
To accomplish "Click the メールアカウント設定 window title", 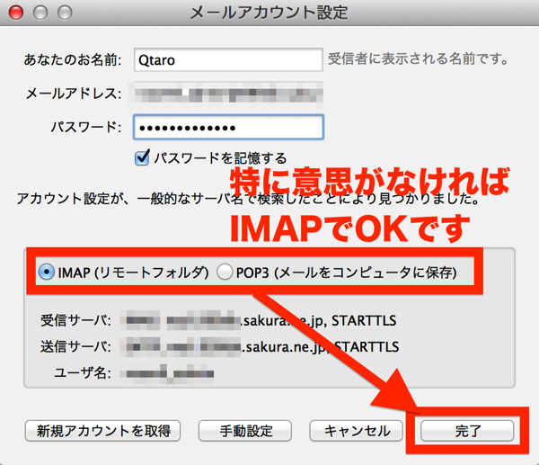I will (269, 13).
